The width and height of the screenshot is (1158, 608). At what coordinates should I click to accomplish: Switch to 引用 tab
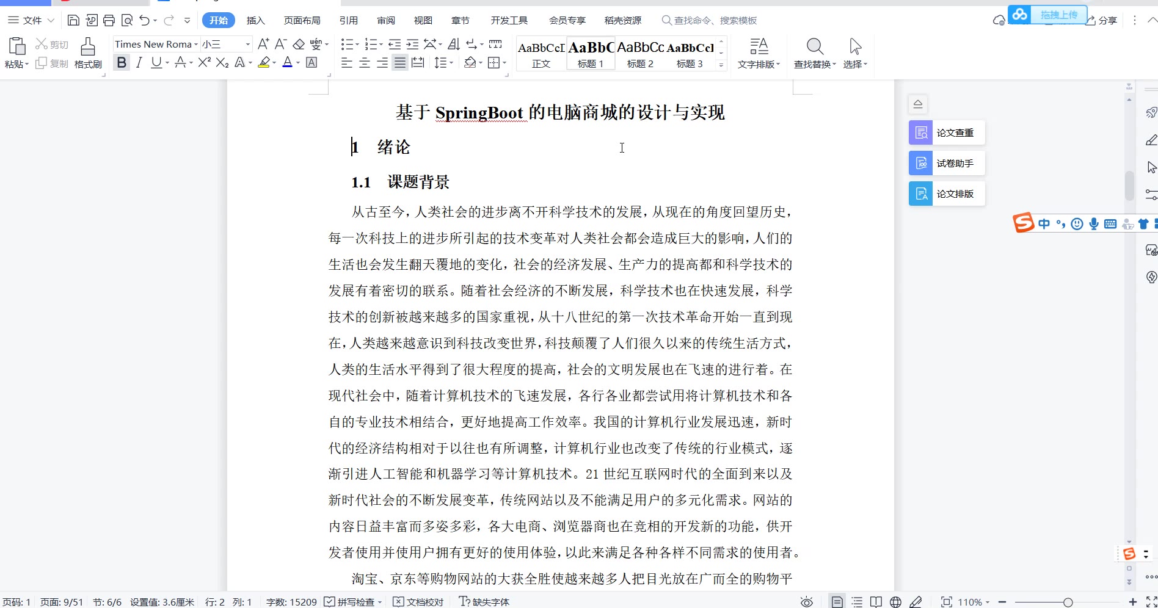click(x=349, y=20)
